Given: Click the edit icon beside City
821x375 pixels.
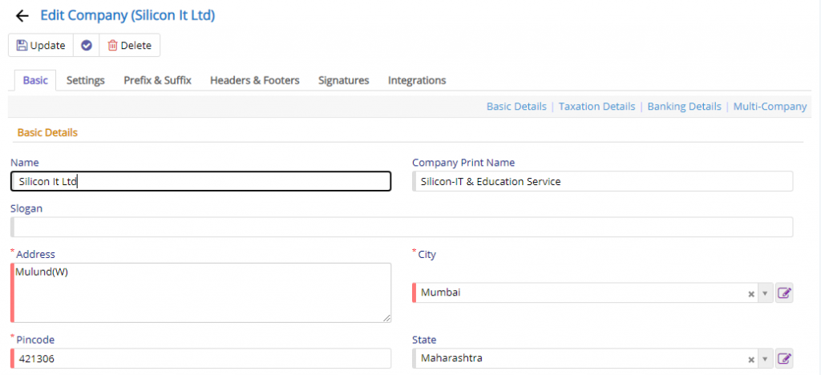Looking at the screenshot, I should 784,293.
